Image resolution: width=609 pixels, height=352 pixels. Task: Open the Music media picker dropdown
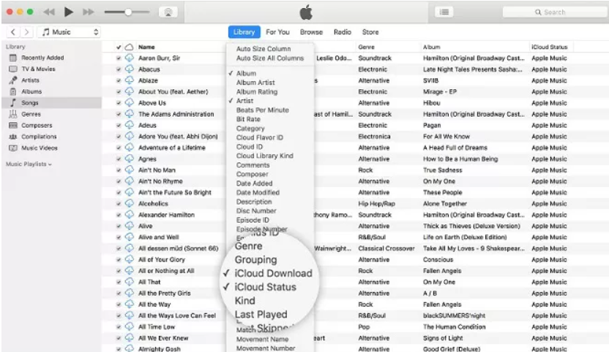pos(69,32)
